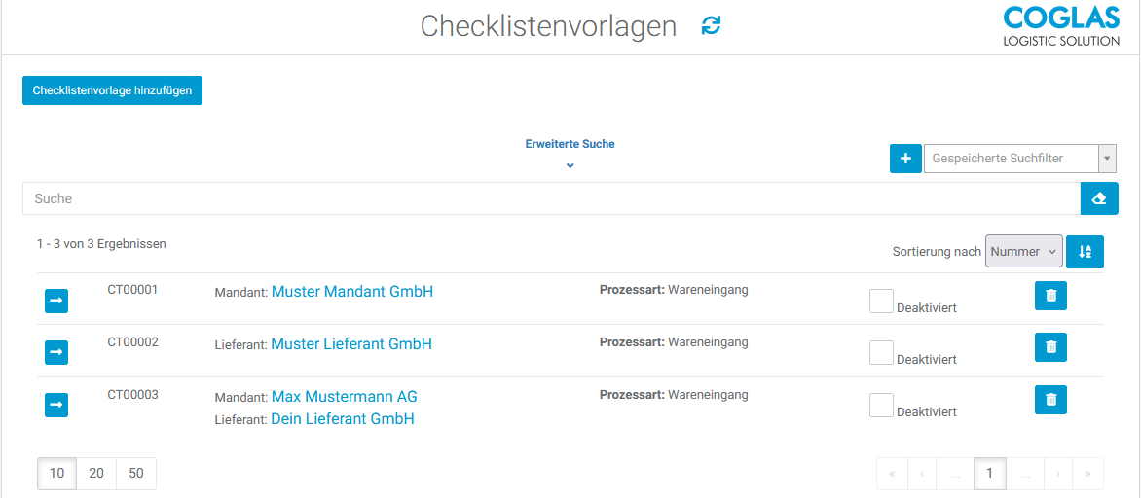Click into the Suche input field
1141x498 pixels.
click(550, 198)
